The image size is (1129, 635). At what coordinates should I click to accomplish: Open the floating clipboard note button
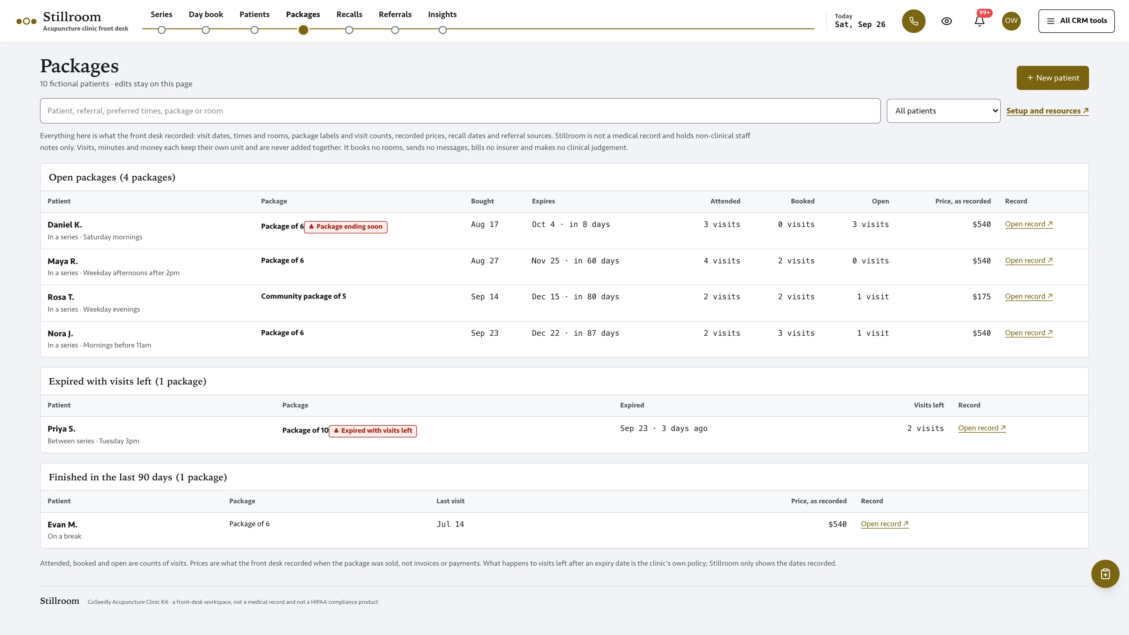[1105, 574]
